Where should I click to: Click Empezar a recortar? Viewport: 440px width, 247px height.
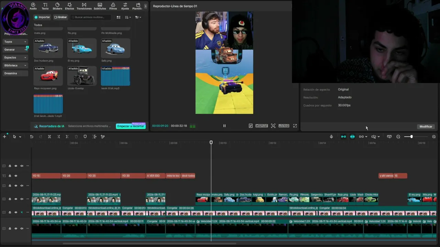(x=131, y=126)
